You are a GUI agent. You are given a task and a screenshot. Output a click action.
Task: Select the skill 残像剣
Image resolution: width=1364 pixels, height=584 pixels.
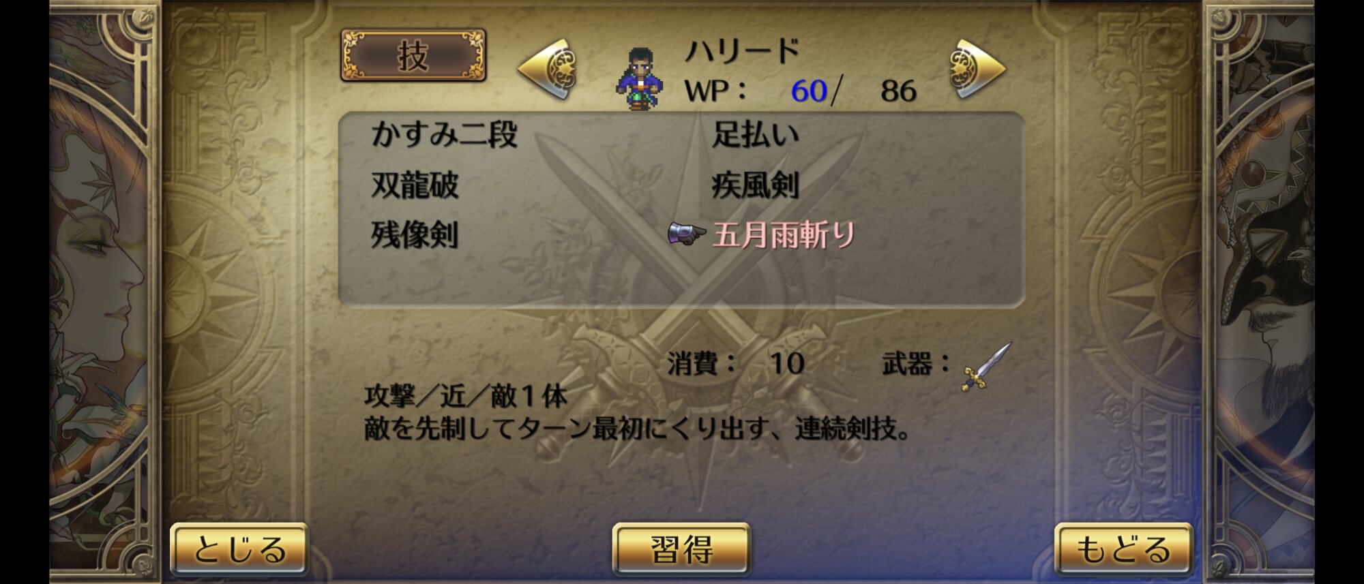(415, 235)
